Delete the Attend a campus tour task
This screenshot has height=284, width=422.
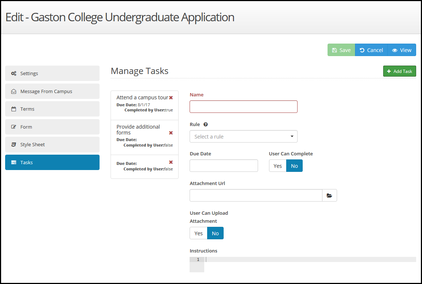pos(171,97)
